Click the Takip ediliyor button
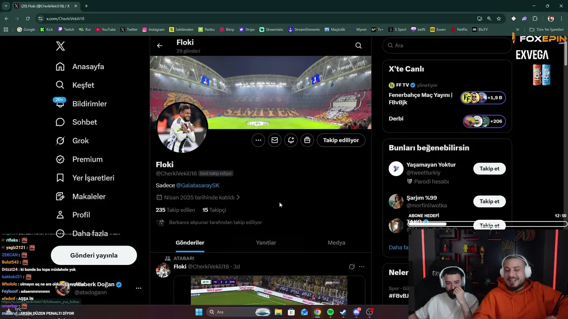 pos(341,140)
